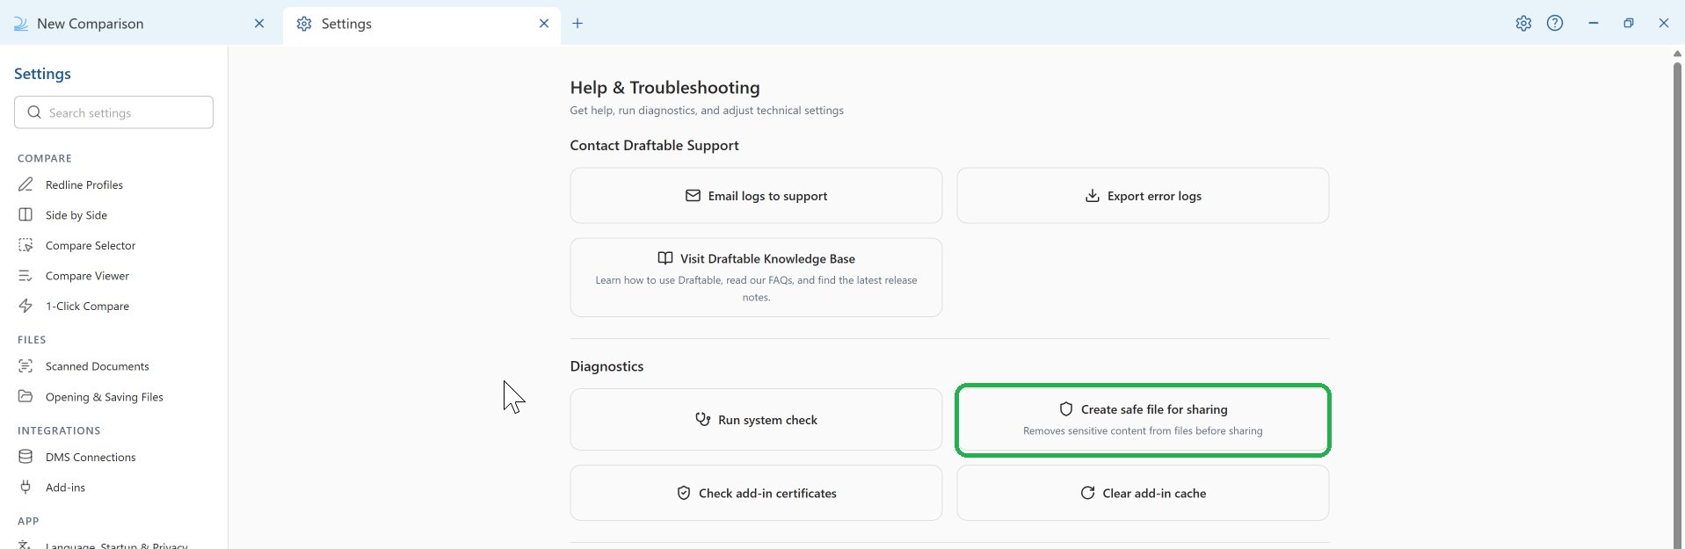Open the settings gear icon in the title bar

pos(1523,24)
